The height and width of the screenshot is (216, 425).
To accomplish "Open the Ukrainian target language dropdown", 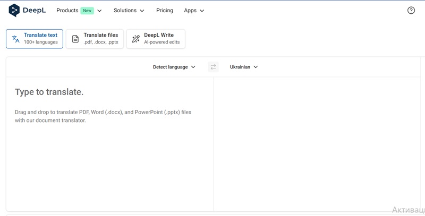I will [243, 67].
